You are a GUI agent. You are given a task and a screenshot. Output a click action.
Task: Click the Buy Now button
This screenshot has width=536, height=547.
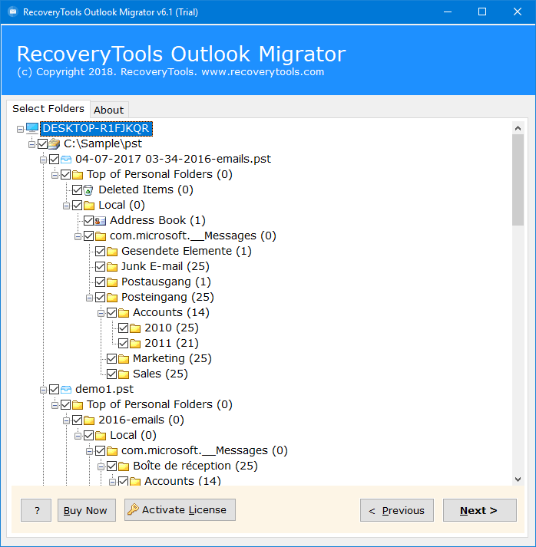[87, 510]
